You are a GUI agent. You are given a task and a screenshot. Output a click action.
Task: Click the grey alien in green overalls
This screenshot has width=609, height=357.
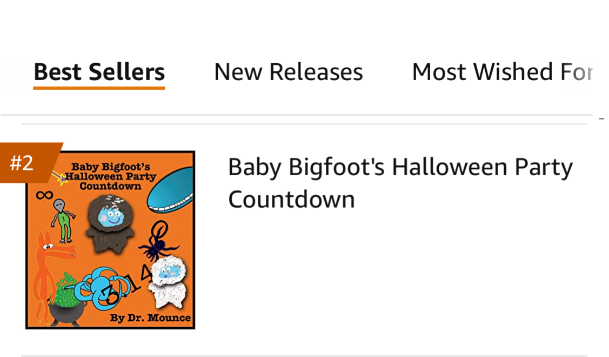point(63,221)
